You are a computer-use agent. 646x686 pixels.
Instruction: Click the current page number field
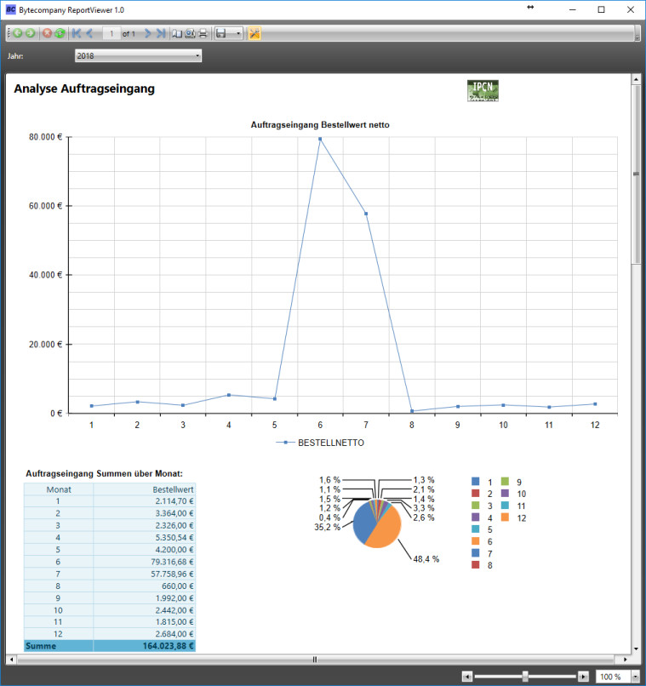click(111, 33)
